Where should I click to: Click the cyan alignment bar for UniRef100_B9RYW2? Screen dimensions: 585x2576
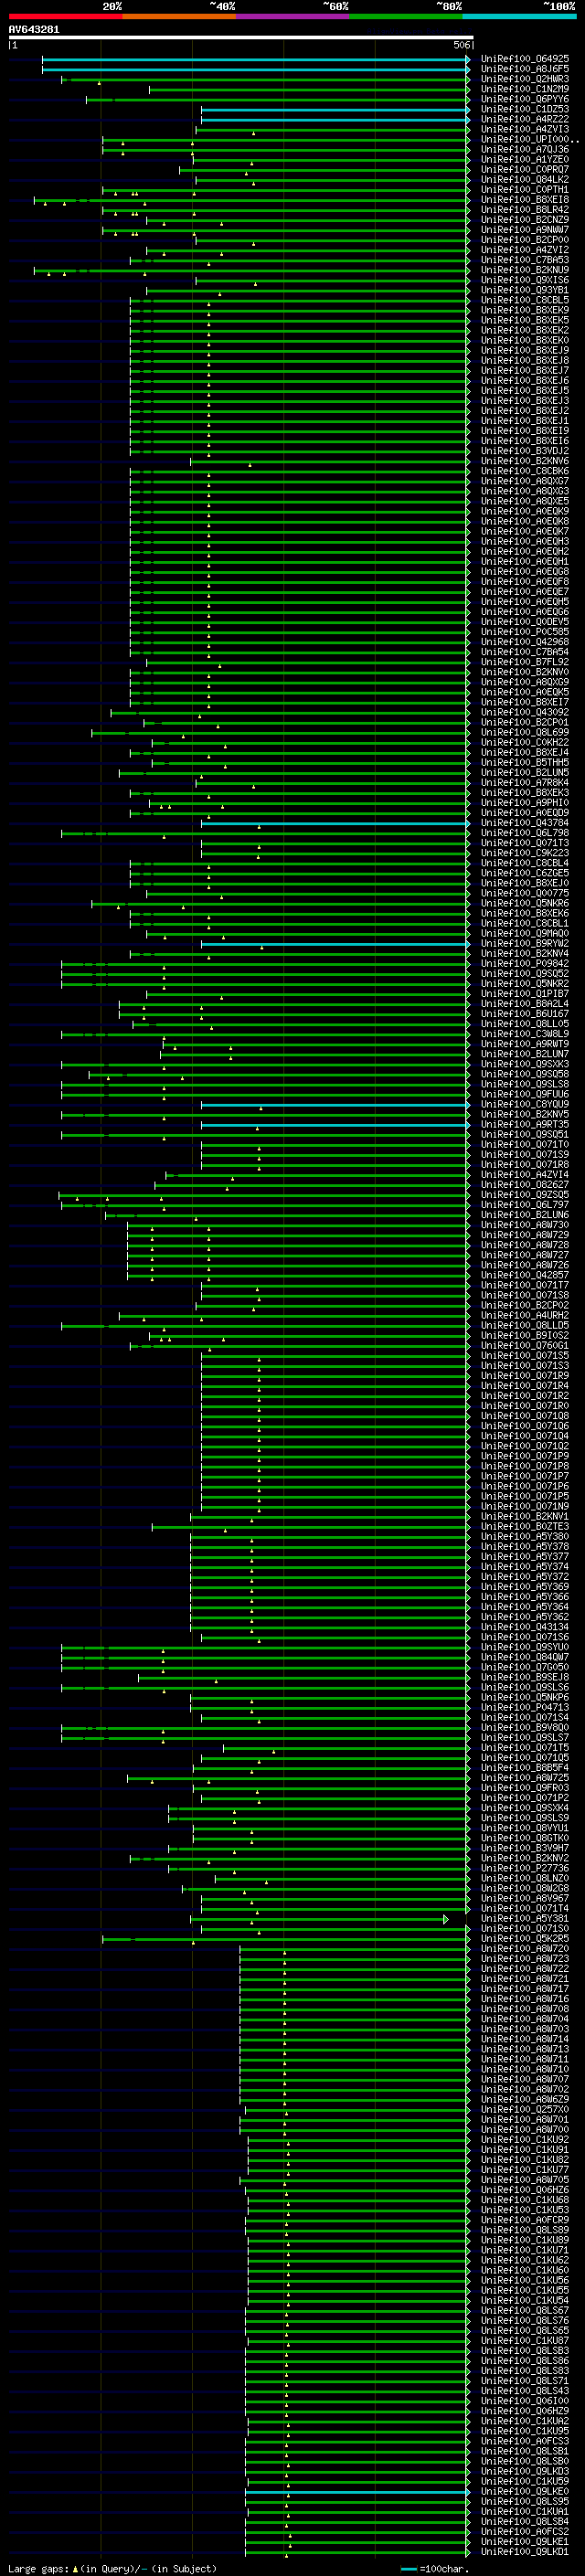(335, 943)
